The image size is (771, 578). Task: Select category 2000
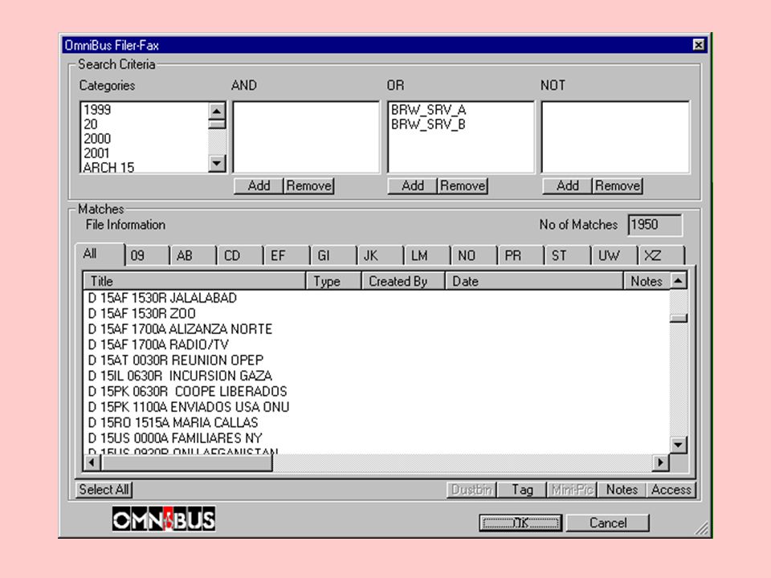point(145,139)
